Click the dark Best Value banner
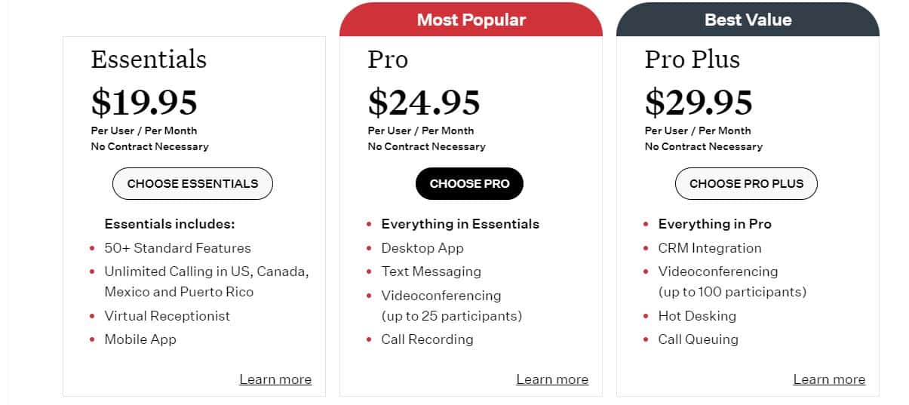The image size is (909, 405). 748,20
